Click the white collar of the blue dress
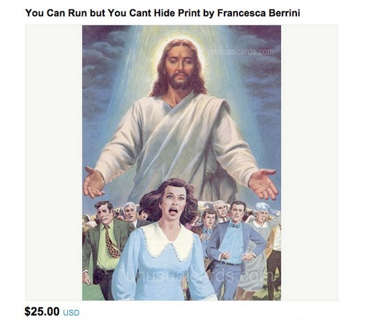This screenshot has width=367, height=320. tap(167, 242)
